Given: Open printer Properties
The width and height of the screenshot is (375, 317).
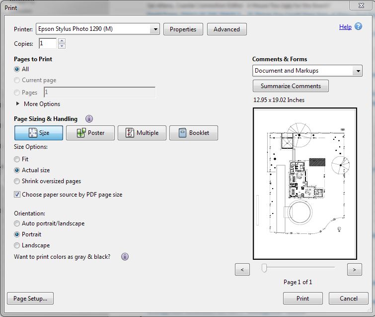Looking at the screenshot, I should click(183, 29).
